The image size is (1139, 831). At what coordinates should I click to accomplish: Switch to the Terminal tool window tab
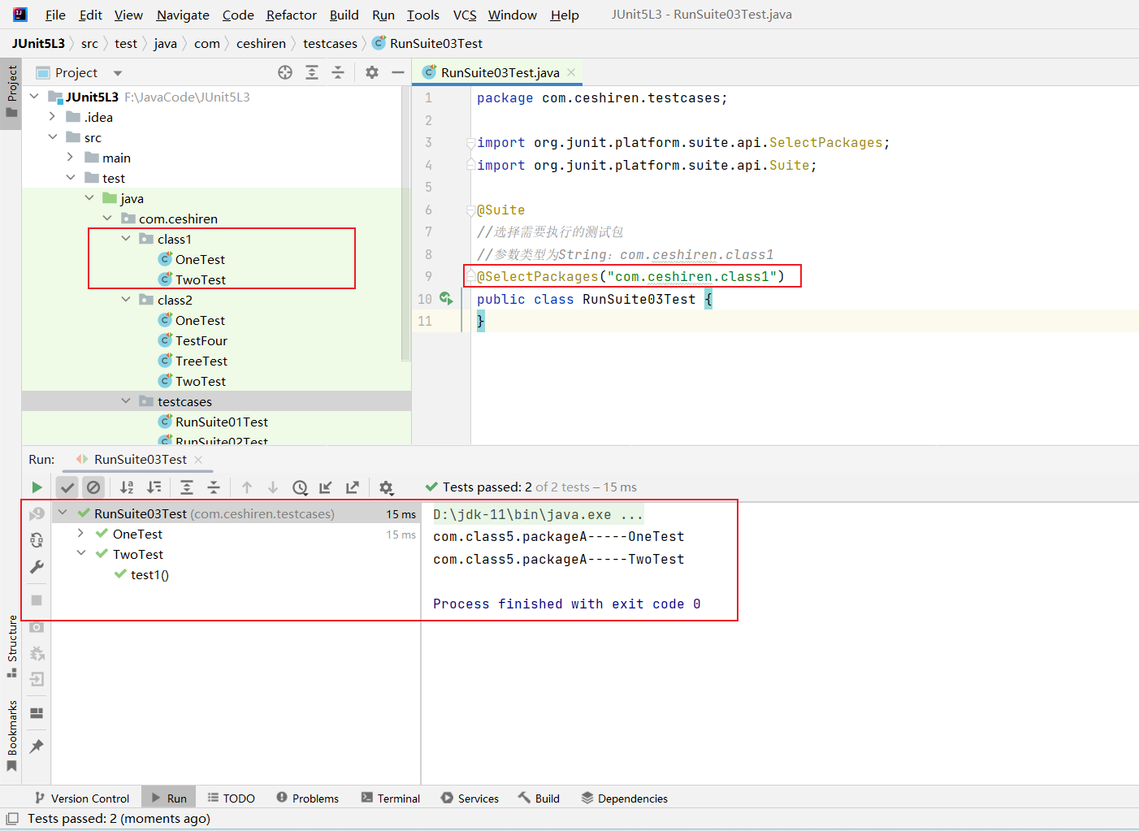390,799
